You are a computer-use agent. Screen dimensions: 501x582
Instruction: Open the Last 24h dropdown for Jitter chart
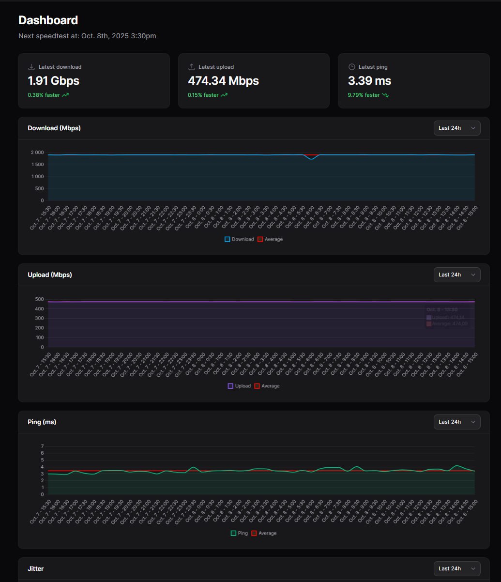[457, 568]
